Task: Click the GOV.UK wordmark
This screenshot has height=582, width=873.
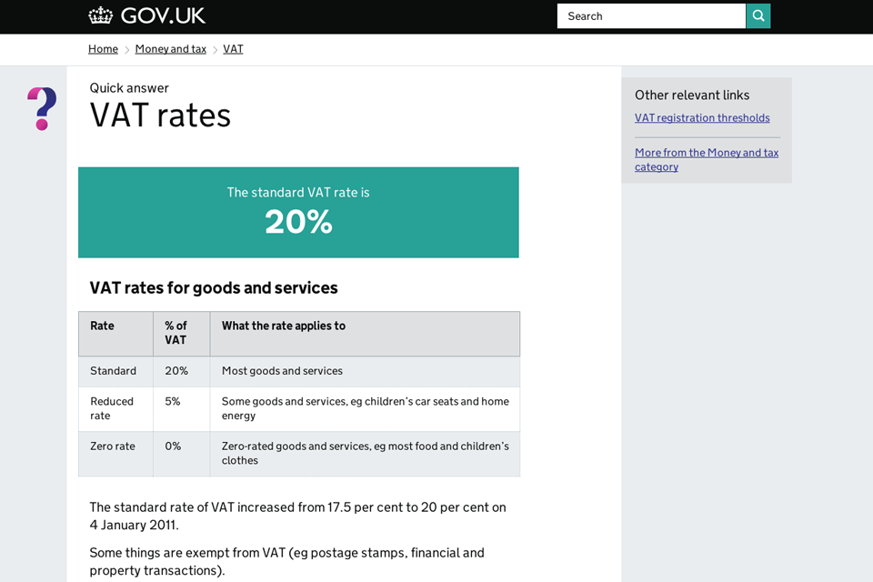Action: pos(164,15)
